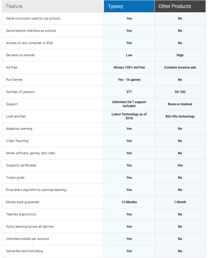Screen dimensions: 208x258
Task: Select 'Game-like and motivating' row label
Action: (24, 251)
